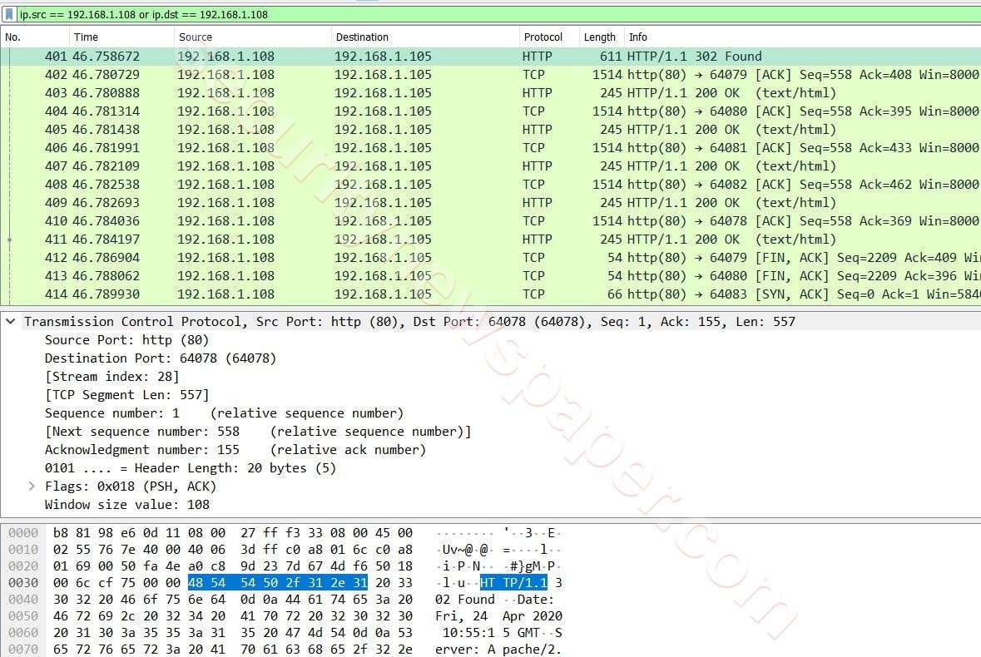Click the Info column header
This screenshot has width=981, height=657.
coord(637,37)
